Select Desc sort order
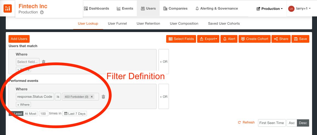The image size is (317, 135). pos(303,123)
